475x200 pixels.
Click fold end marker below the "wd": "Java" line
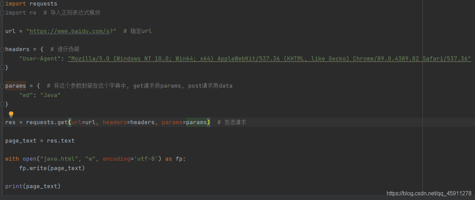pos(2,104)
